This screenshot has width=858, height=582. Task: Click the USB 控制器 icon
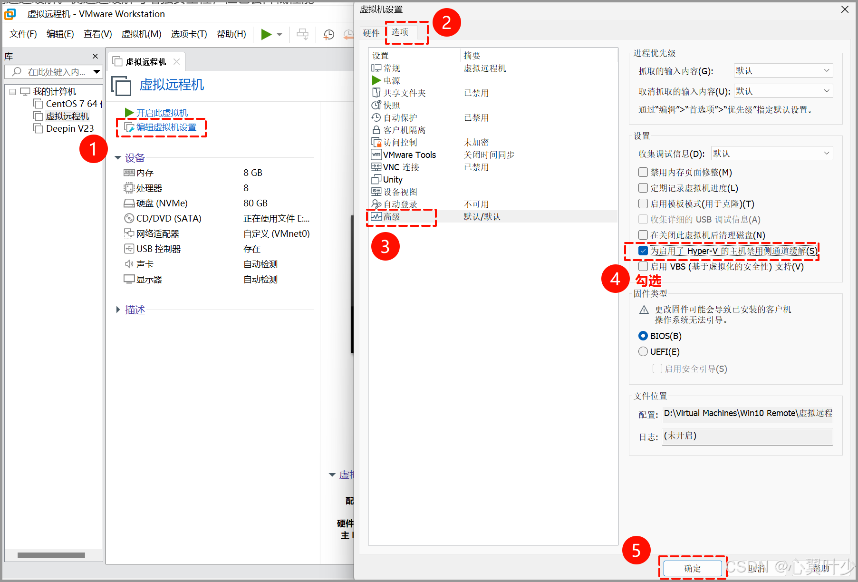[x=129, y=249]
